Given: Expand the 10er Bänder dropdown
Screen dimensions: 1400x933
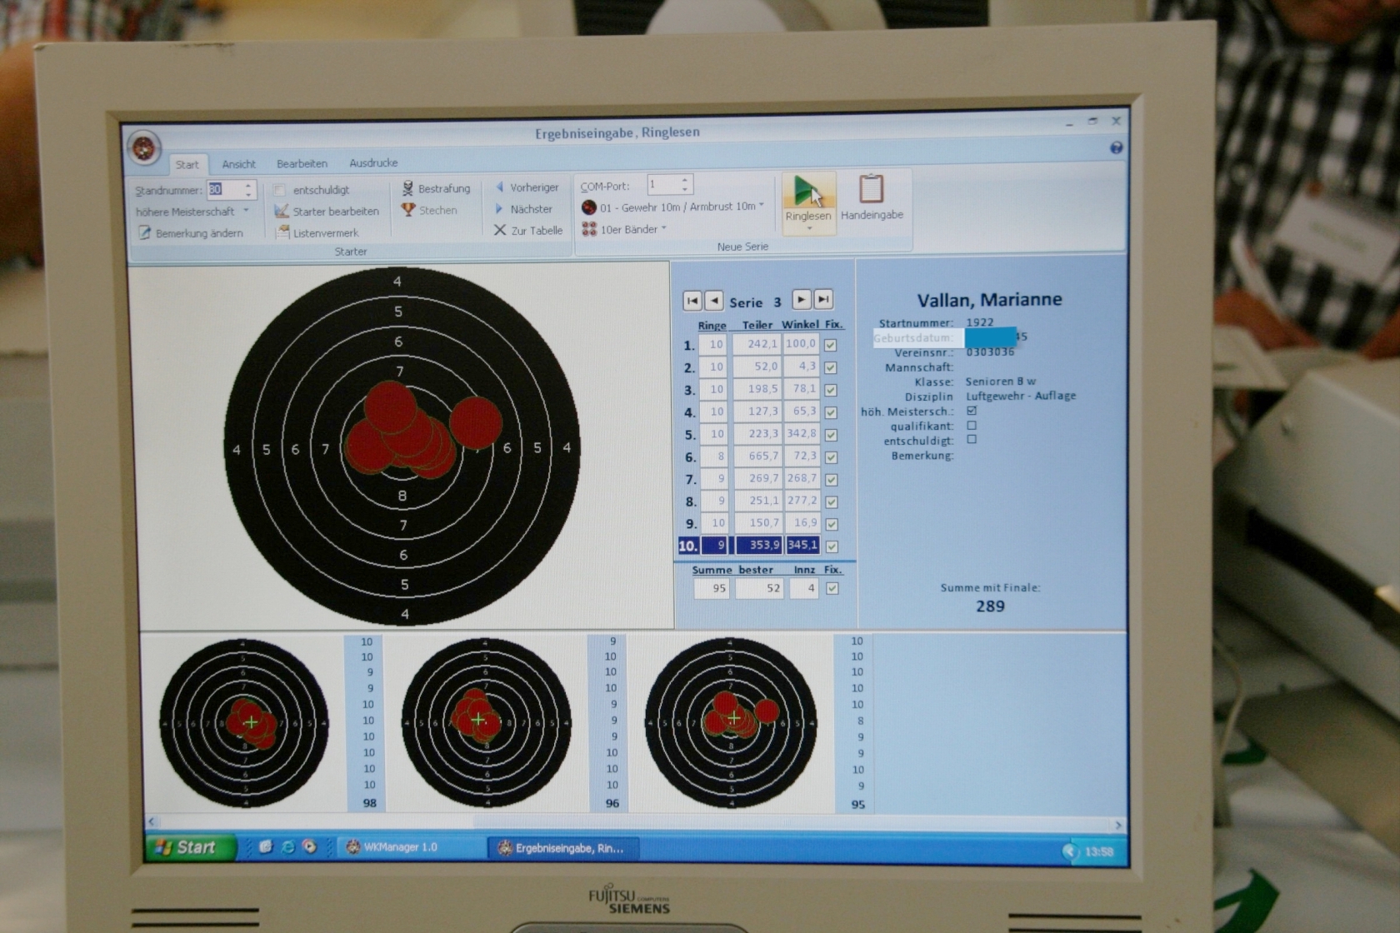Looking at the screenshot, I should tap(664, 228).
